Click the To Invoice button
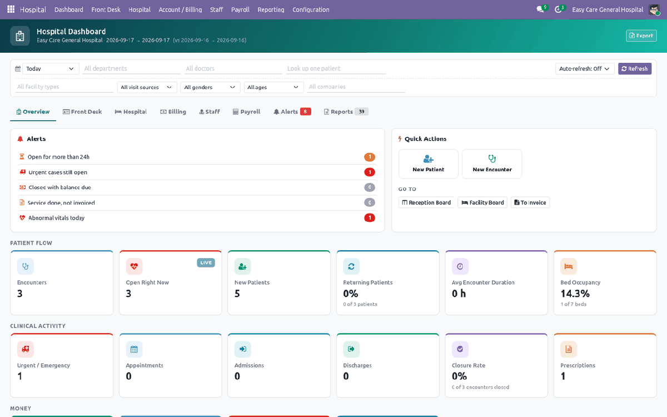This screenshot has width=667, height=417. pos(530,202)
